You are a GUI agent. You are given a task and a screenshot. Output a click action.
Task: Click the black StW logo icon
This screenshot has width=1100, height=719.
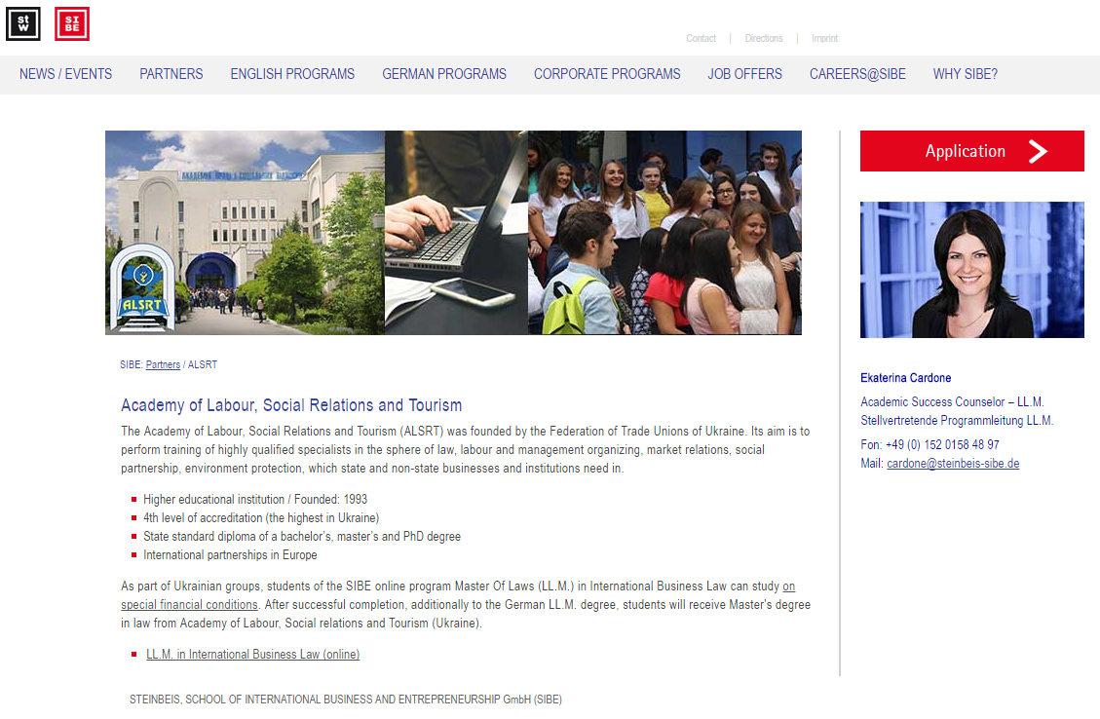tap(23, 23)
